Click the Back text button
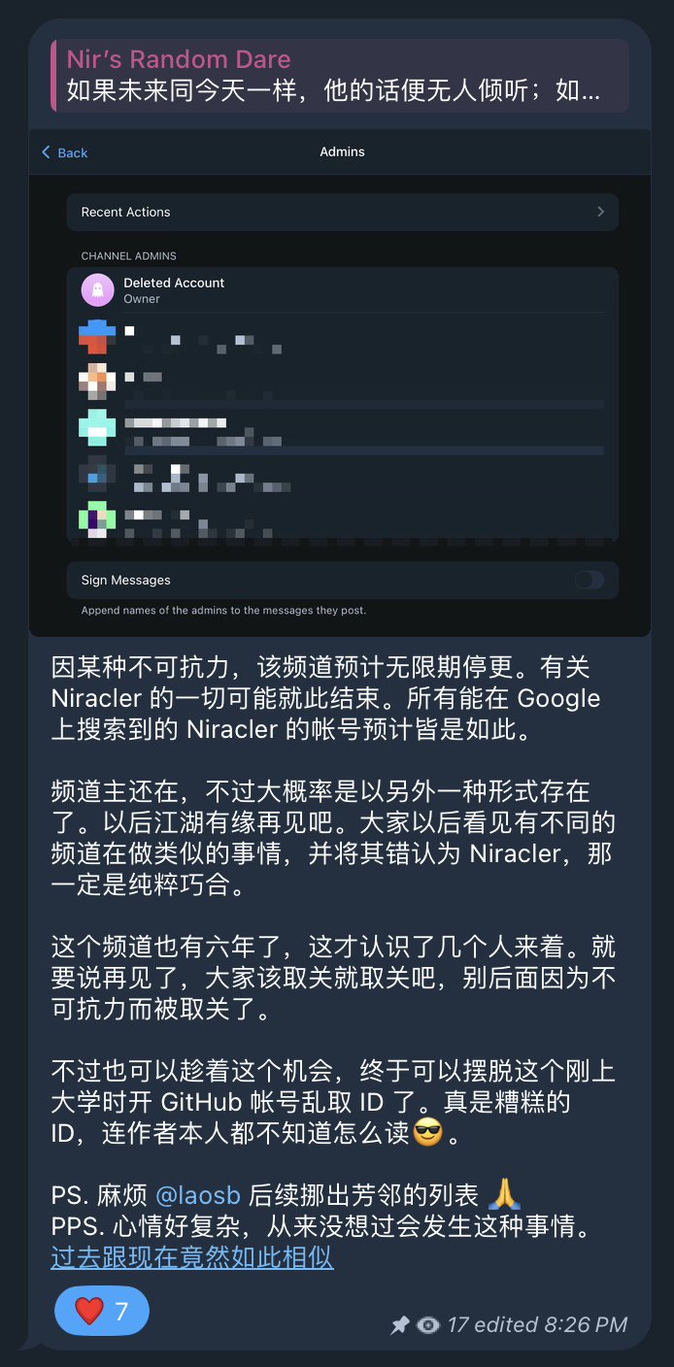 coord(73,152)
